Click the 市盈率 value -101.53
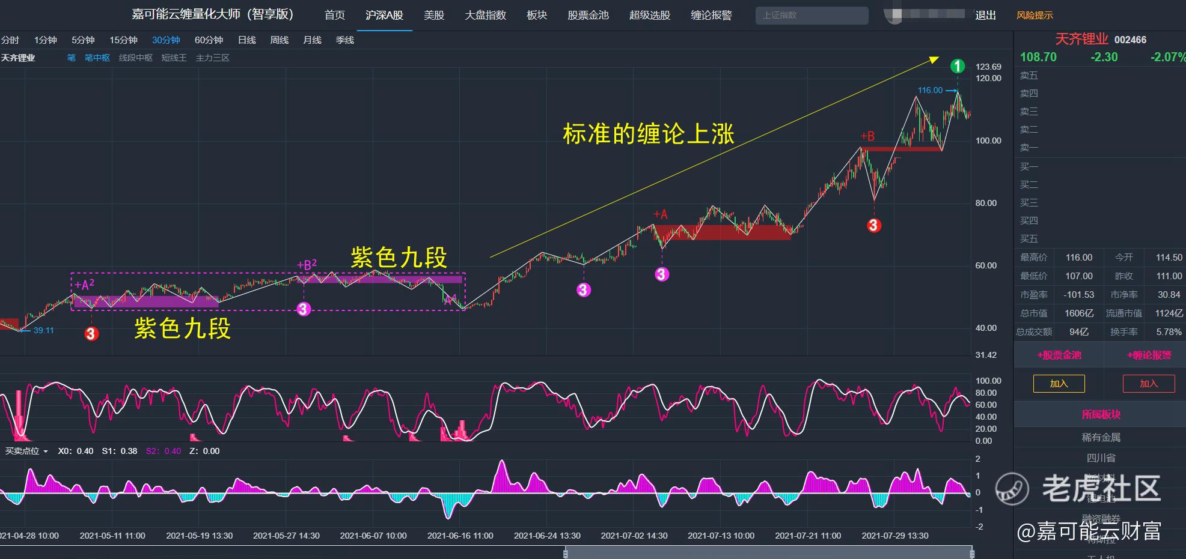Viewport: 1186px width, 559px height. pos(1078,295)
